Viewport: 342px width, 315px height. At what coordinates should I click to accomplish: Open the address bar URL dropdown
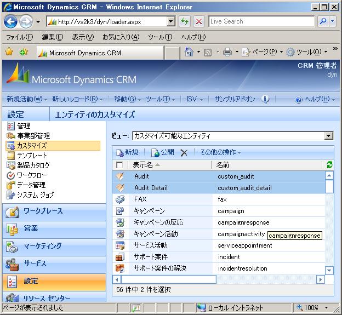171,21
